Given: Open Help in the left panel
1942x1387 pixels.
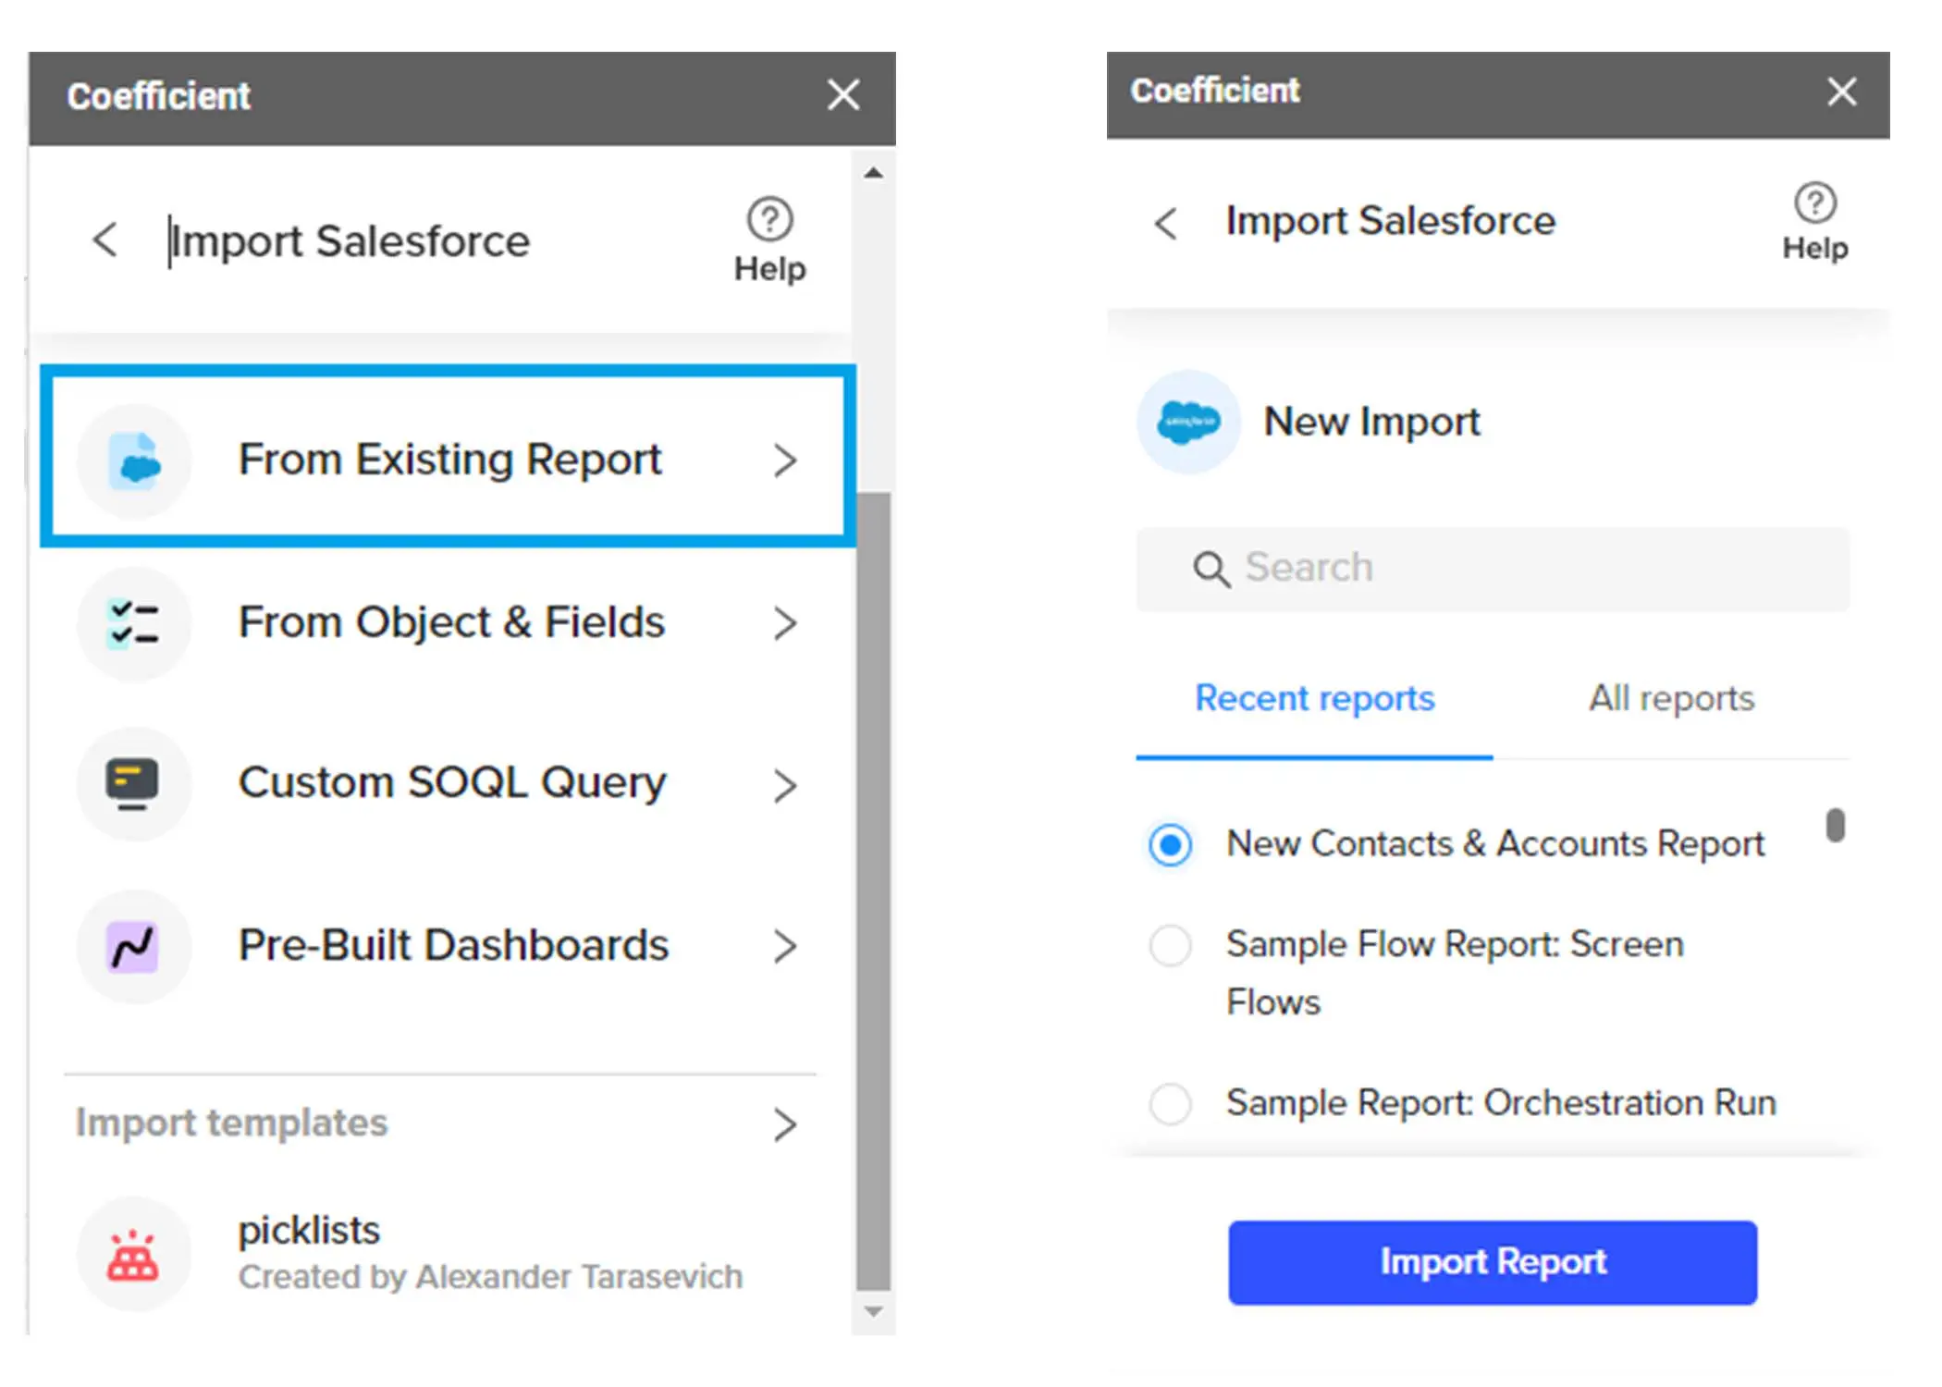Looking at the screenshot, I should (769, 240).
